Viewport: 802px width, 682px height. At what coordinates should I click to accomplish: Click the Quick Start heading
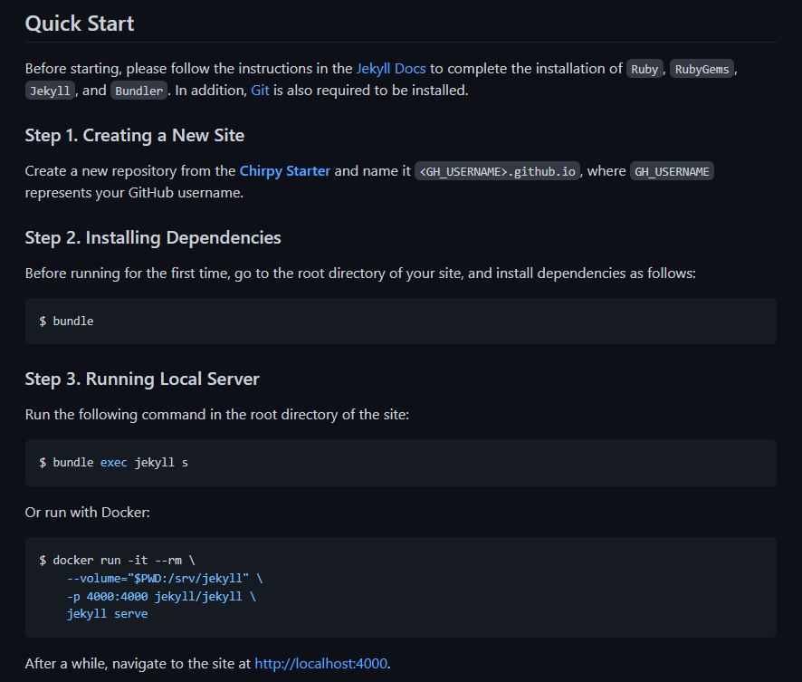click(x=80, y=24)
